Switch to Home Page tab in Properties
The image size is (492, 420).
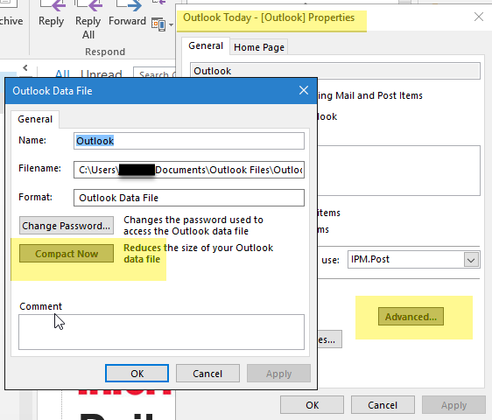pyautogui.click(x=259, y=47)
